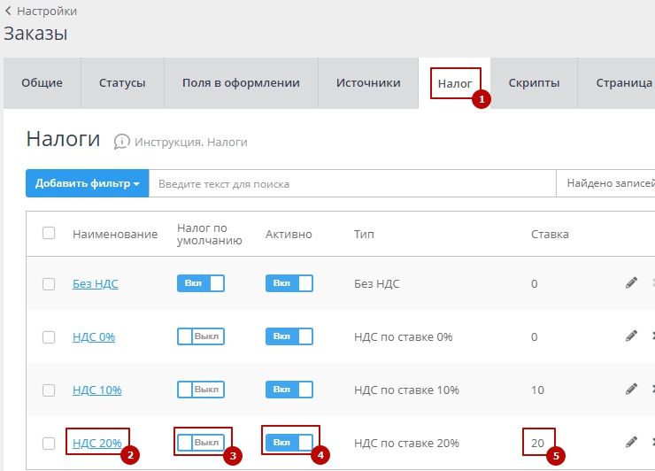Tick the checkbox for НДС 10% row
Image resolution: width=655 pixels, height=471 pixels.
tap(49, 390)
